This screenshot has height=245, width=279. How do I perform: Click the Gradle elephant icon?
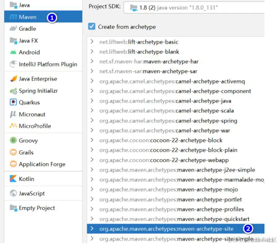coord(13,28)
